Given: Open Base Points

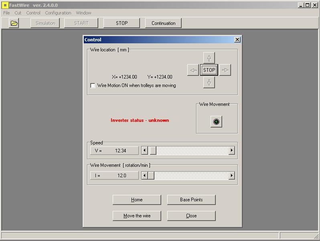Looking at the screenshot, I should coord(191,200).
